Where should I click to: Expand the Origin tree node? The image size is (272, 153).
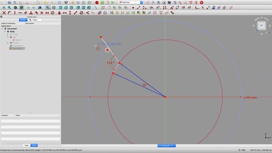click(x=8, y=34)
